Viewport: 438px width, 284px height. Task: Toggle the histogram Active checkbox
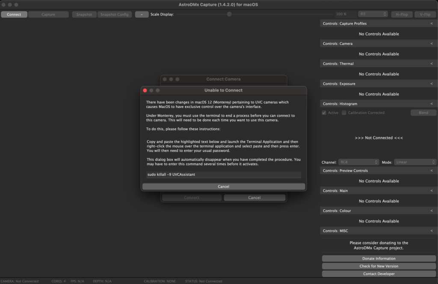(324, 113)
